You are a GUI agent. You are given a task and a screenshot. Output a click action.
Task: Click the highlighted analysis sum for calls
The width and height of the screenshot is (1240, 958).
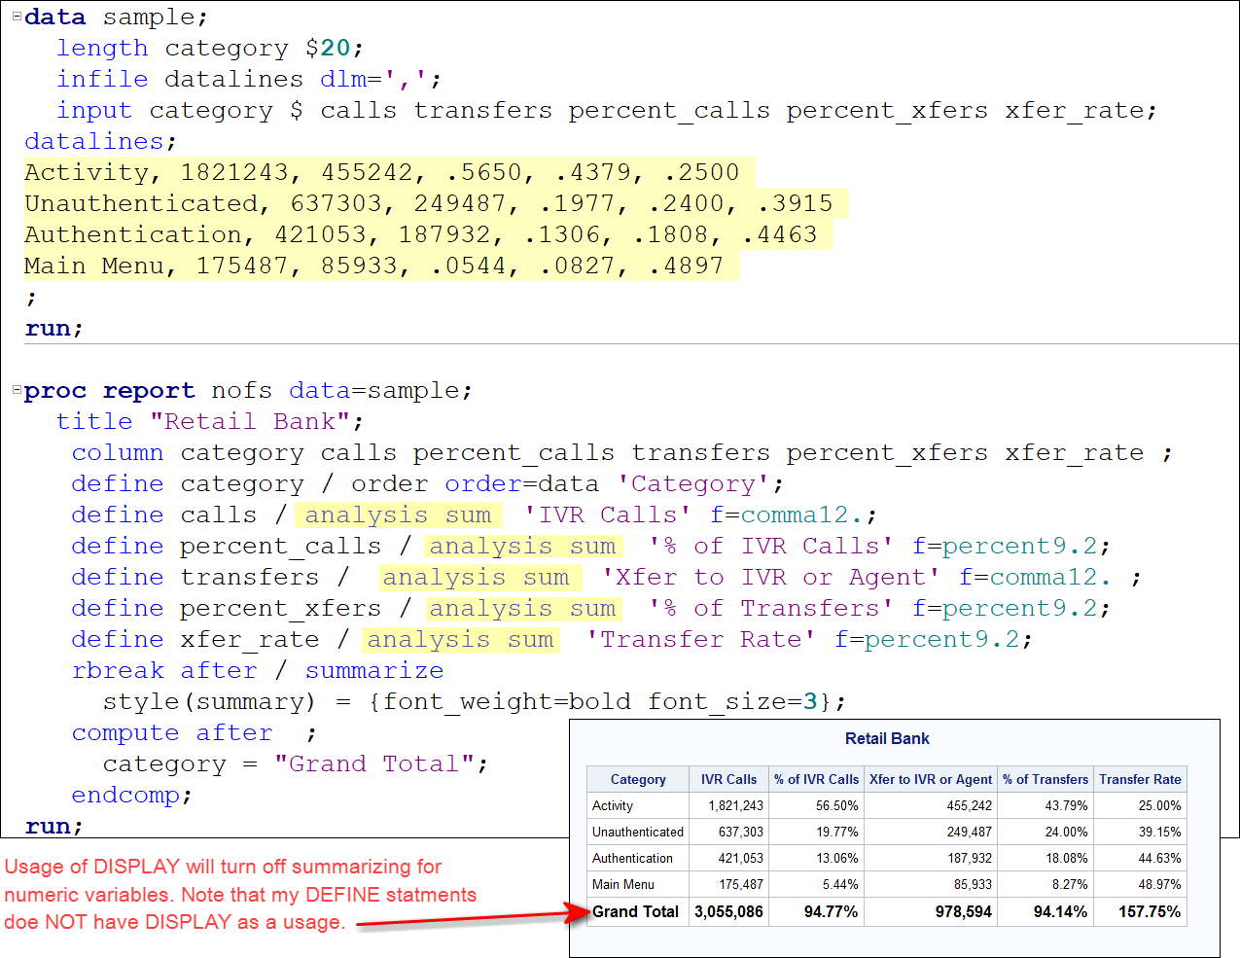click(399, 514)
